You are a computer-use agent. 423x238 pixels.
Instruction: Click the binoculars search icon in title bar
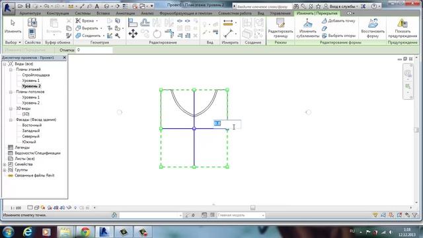pyautogui.click(x=296, y=6)
